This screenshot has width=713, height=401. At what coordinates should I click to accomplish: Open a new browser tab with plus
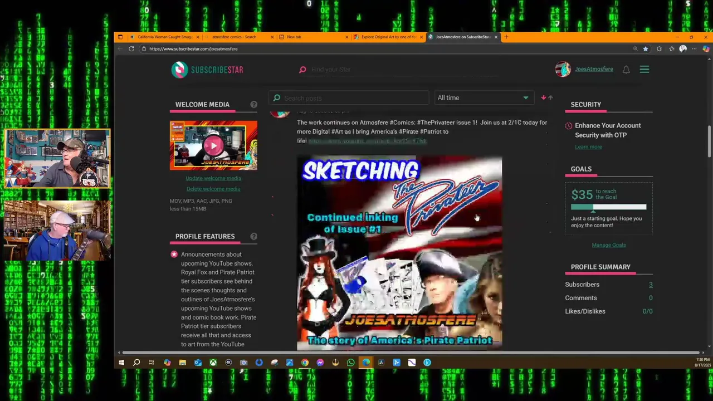point(506,37)
